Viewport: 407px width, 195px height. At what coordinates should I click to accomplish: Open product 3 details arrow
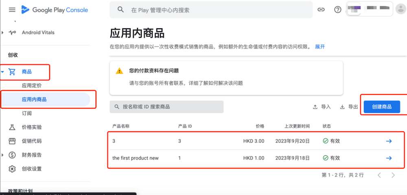pos(389,141)
